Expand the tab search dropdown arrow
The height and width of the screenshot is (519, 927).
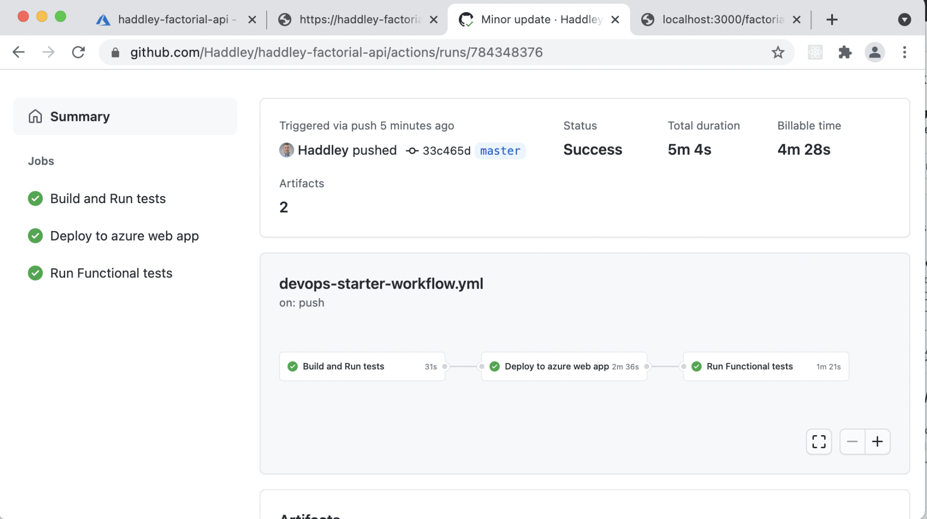point(904,20)
